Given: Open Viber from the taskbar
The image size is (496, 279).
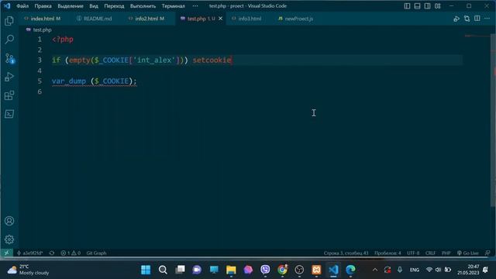Looking at the screenshot, I should click(265, 270).
